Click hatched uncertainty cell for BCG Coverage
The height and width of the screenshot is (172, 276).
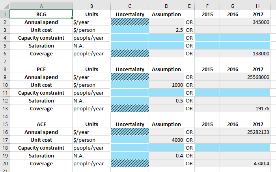pos(130,53)
